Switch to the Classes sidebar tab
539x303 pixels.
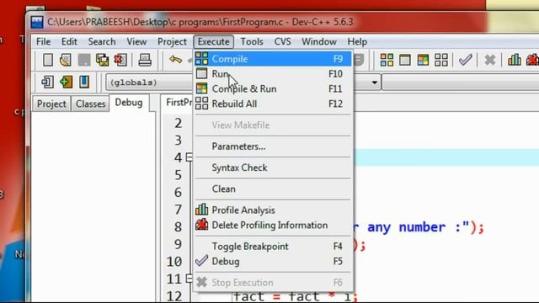[90, 104]
